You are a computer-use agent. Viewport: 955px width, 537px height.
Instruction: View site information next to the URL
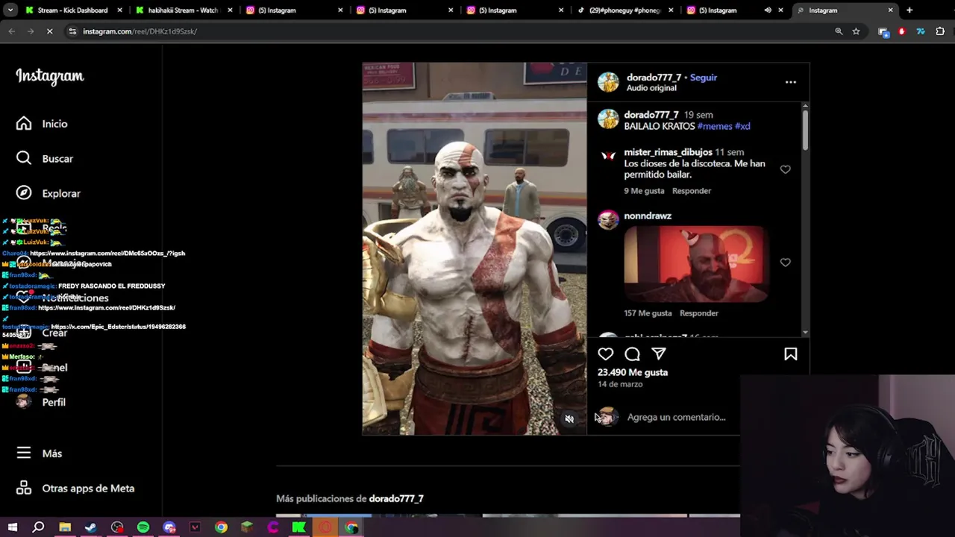[x=72, y=31]
